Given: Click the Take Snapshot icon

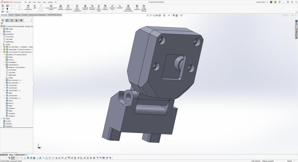Looking at the screenshot, I should point(137,8).
